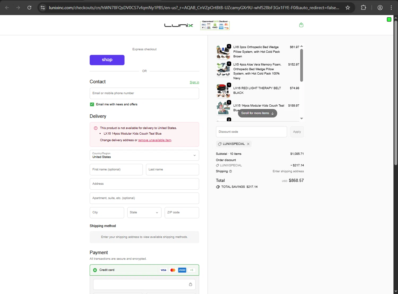Click the page vertical scrollbar thumb
This screenshot has height=294, width=398.
[x=396, y=93]
